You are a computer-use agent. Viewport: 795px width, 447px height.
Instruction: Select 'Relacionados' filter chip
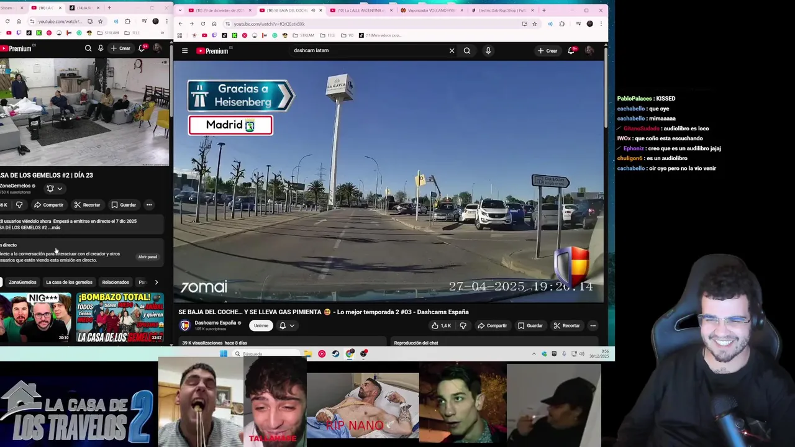116,282
